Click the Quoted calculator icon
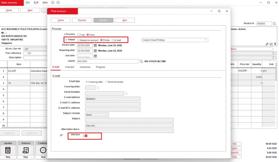This screenshot has height=162, width=279. [8, 150]
